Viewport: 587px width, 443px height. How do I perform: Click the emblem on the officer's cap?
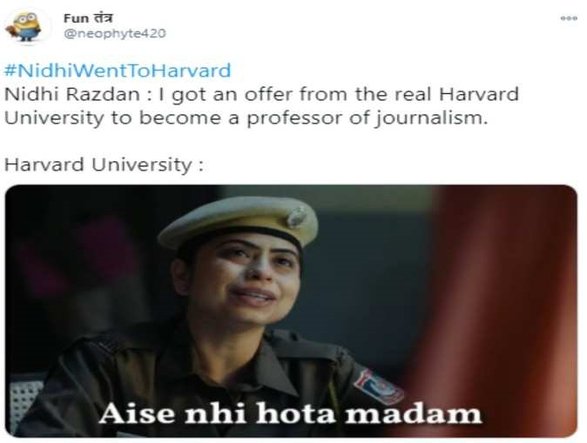click(x=296, y=217)
